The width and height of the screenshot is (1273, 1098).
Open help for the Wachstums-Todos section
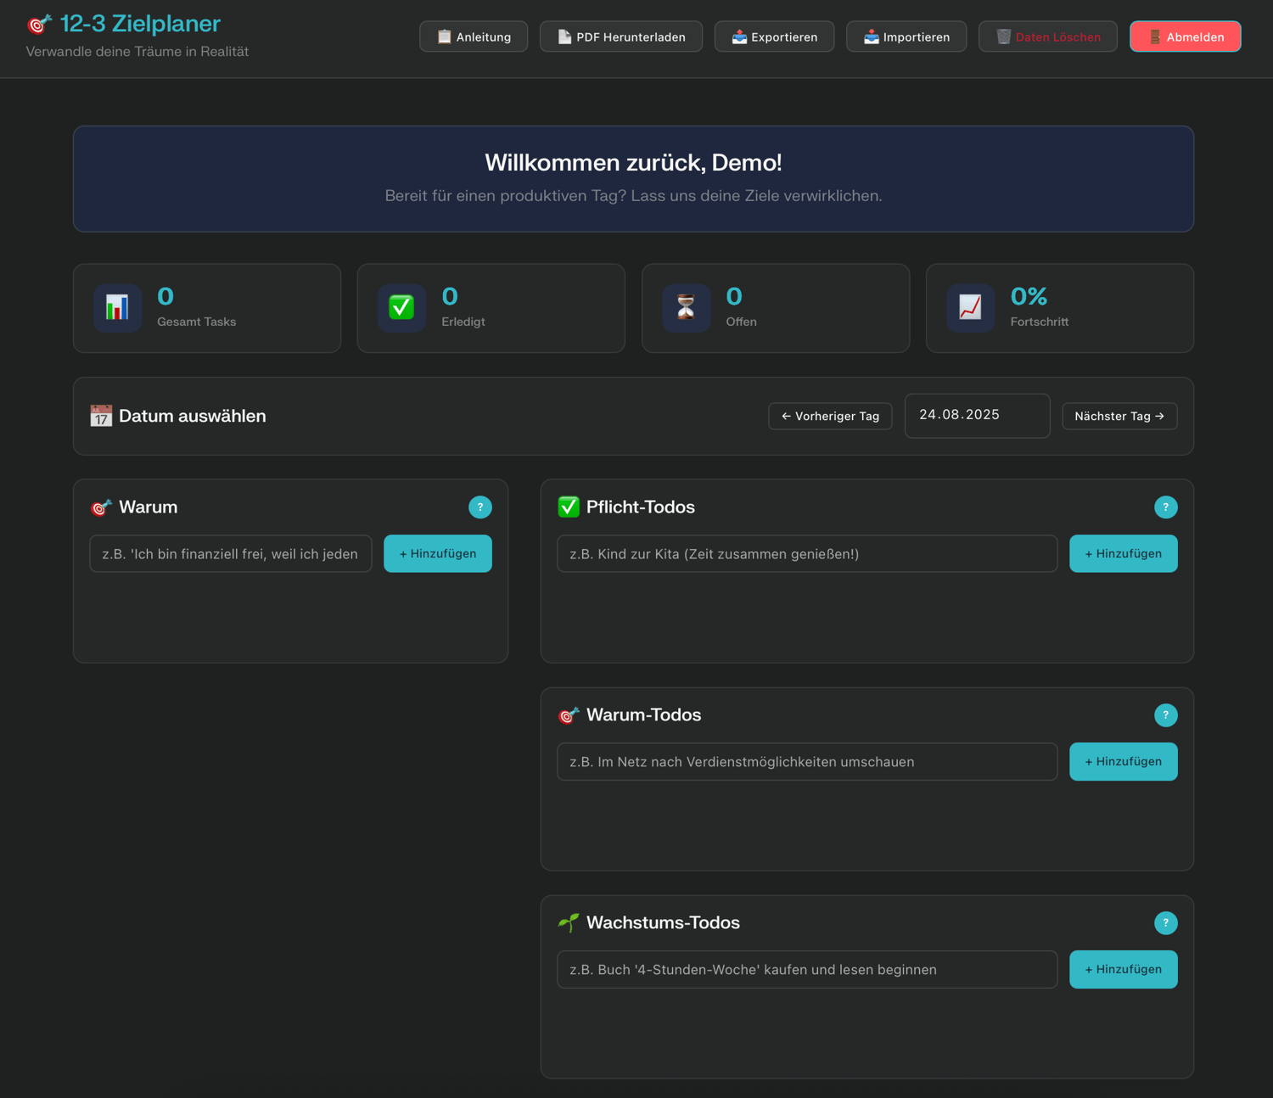1166,923
